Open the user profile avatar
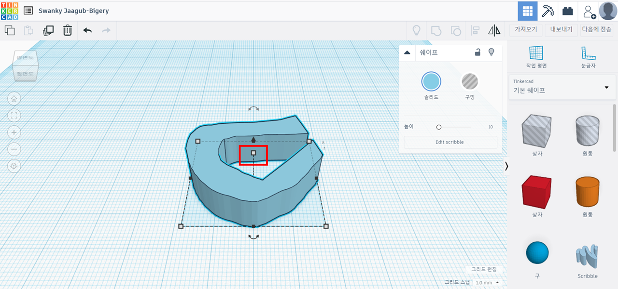 click(608, 11)
